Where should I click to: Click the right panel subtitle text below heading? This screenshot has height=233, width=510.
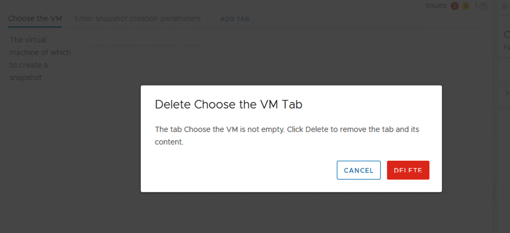tap(506, 47)
